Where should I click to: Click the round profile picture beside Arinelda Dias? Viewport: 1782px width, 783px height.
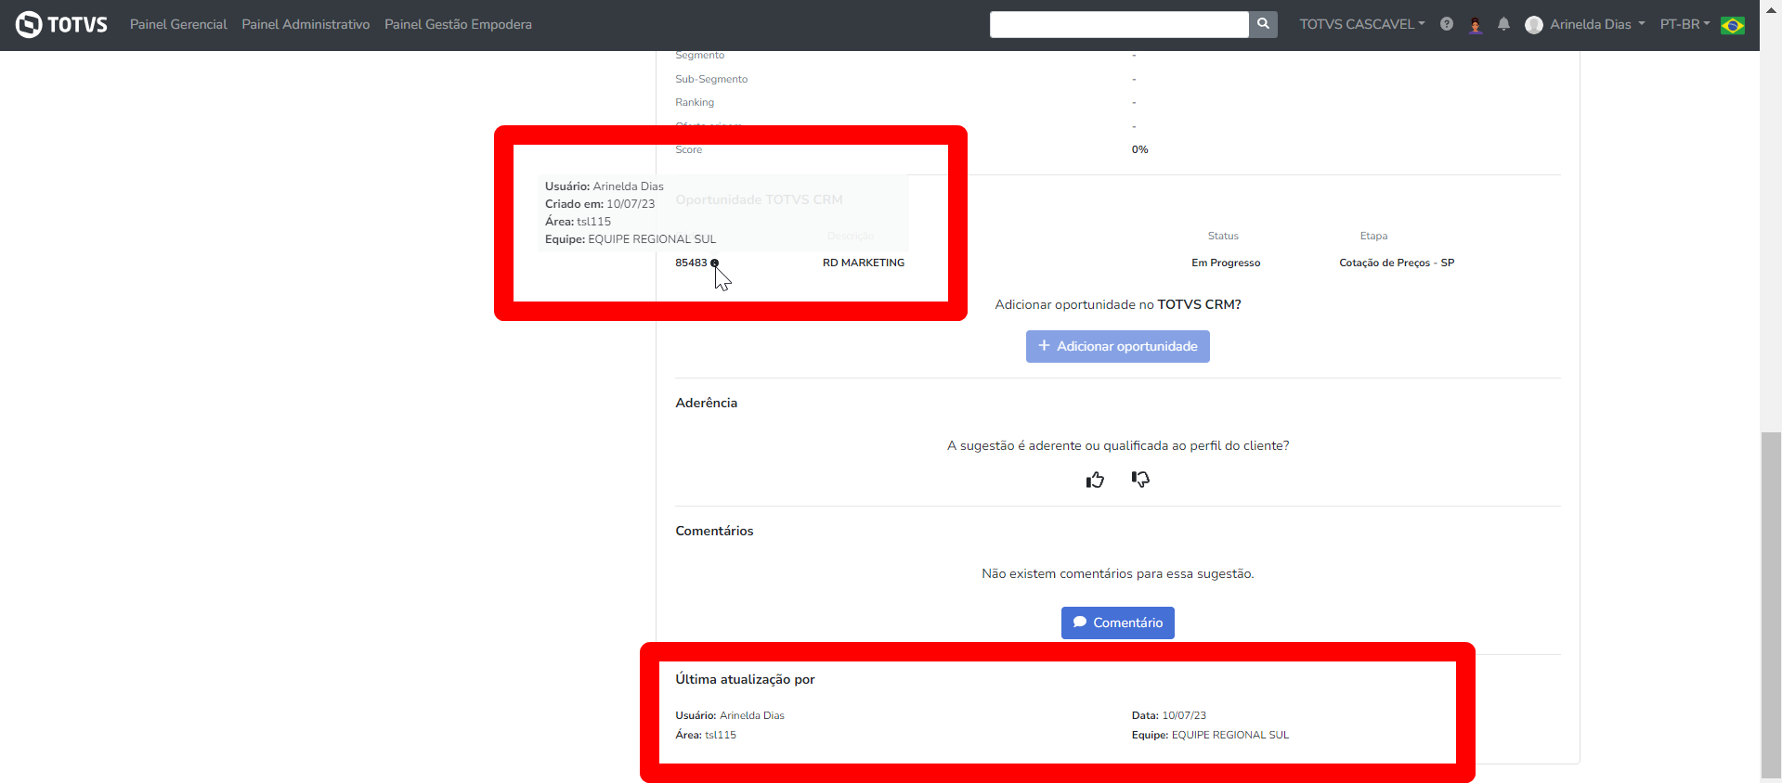click(1534, 25)
